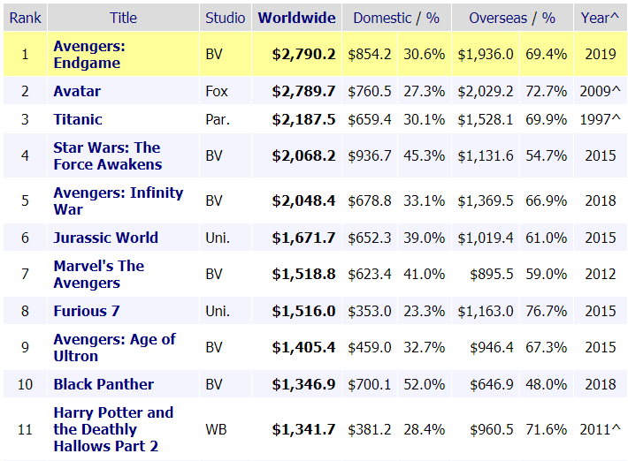The height and width of the screenshot is (461, 628).
Task: Click Endgame's $2,790.2 worldwide gross cell
Action: click(304, 54)
